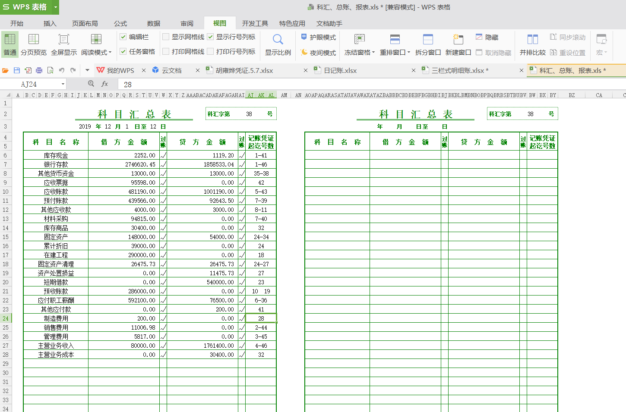Close the 云文档 tab

coord(198,70)
